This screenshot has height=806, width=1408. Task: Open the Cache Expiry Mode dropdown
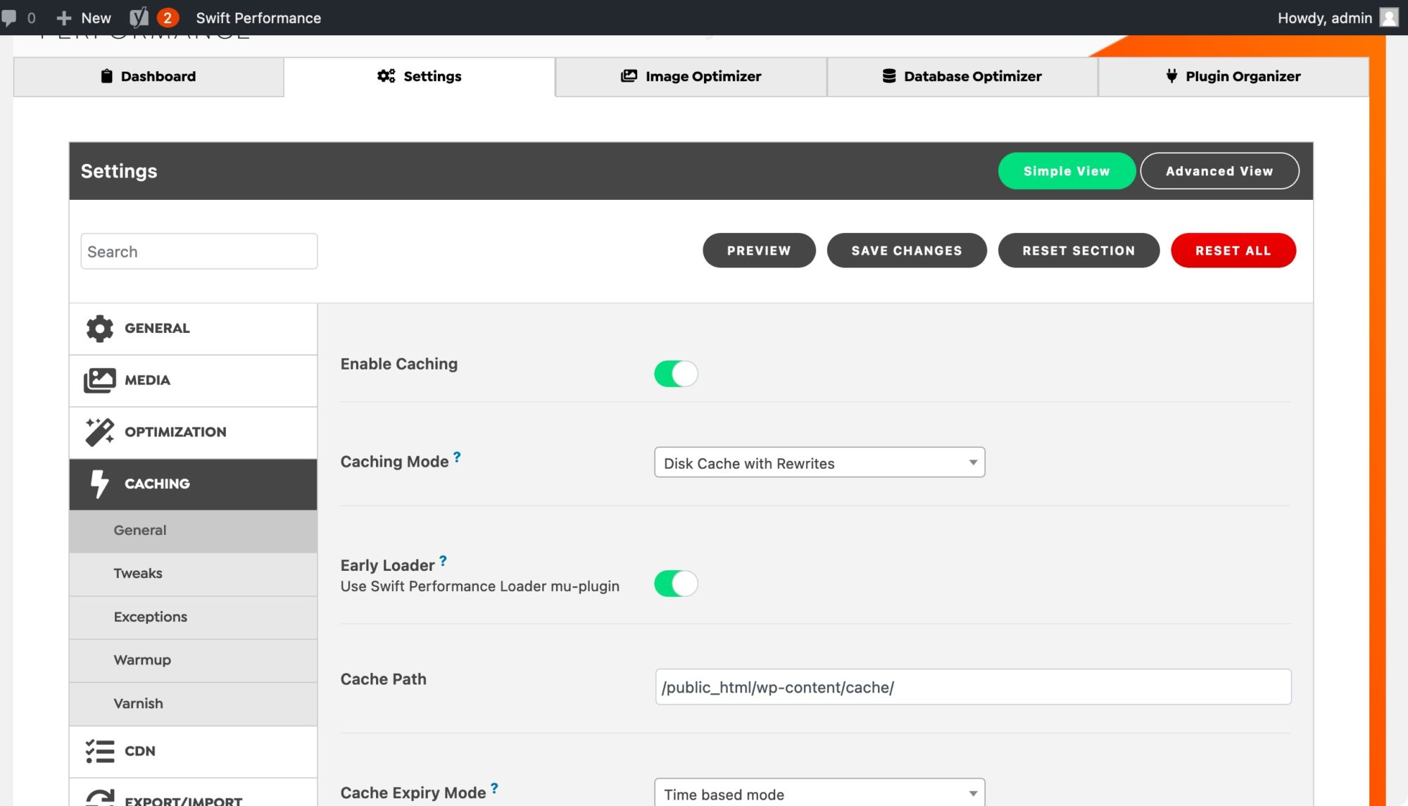click(x=819, y=793)
